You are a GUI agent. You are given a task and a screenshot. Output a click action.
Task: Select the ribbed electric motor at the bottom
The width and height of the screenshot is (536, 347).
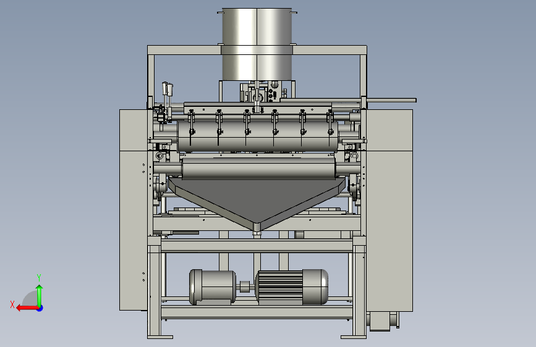[291, 287]
